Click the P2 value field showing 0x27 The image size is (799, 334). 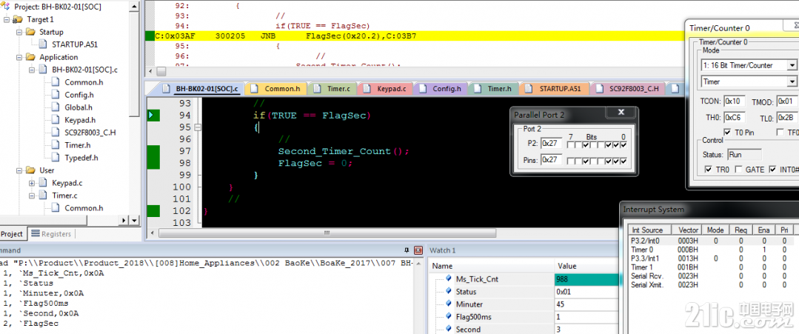[552, 144]
